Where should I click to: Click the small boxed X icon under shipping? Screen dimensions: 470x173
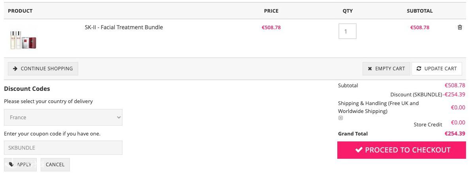point(340,118)
